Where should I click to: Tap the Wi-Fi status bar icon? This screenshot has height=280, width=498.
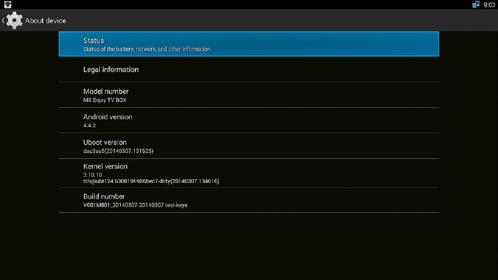pyautogui.click(x=7, y=4)
